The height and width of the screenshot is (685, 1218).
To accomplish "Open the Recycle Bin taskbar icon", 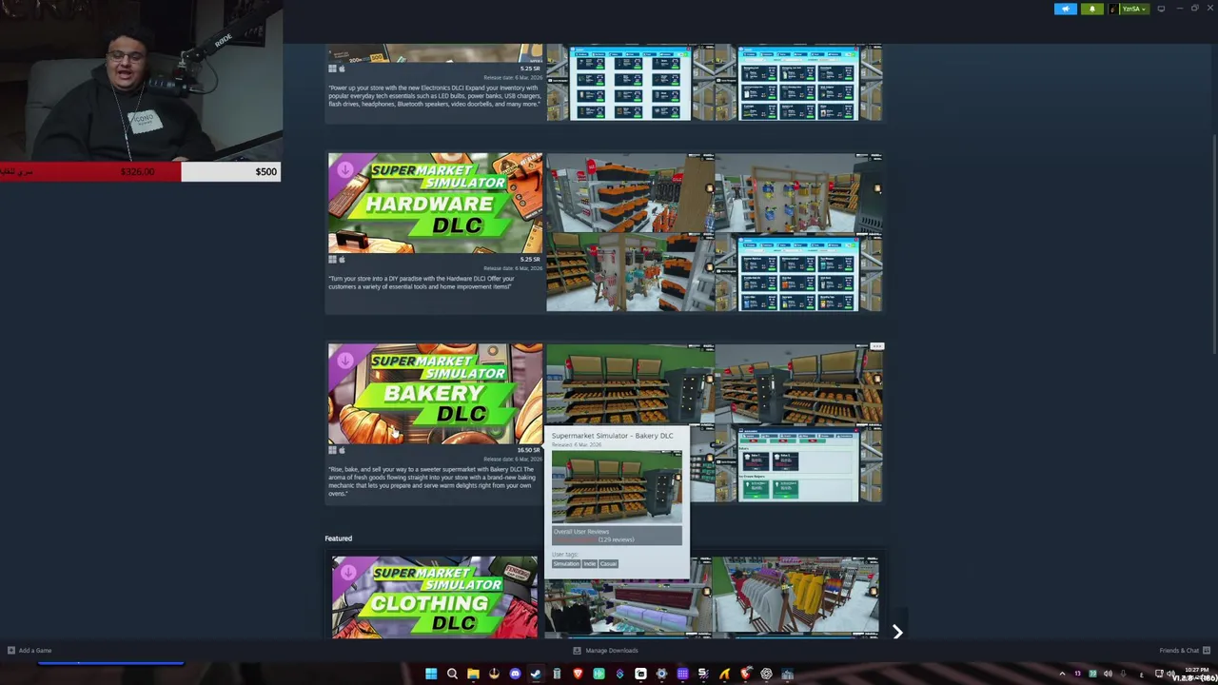I will 557,674.
